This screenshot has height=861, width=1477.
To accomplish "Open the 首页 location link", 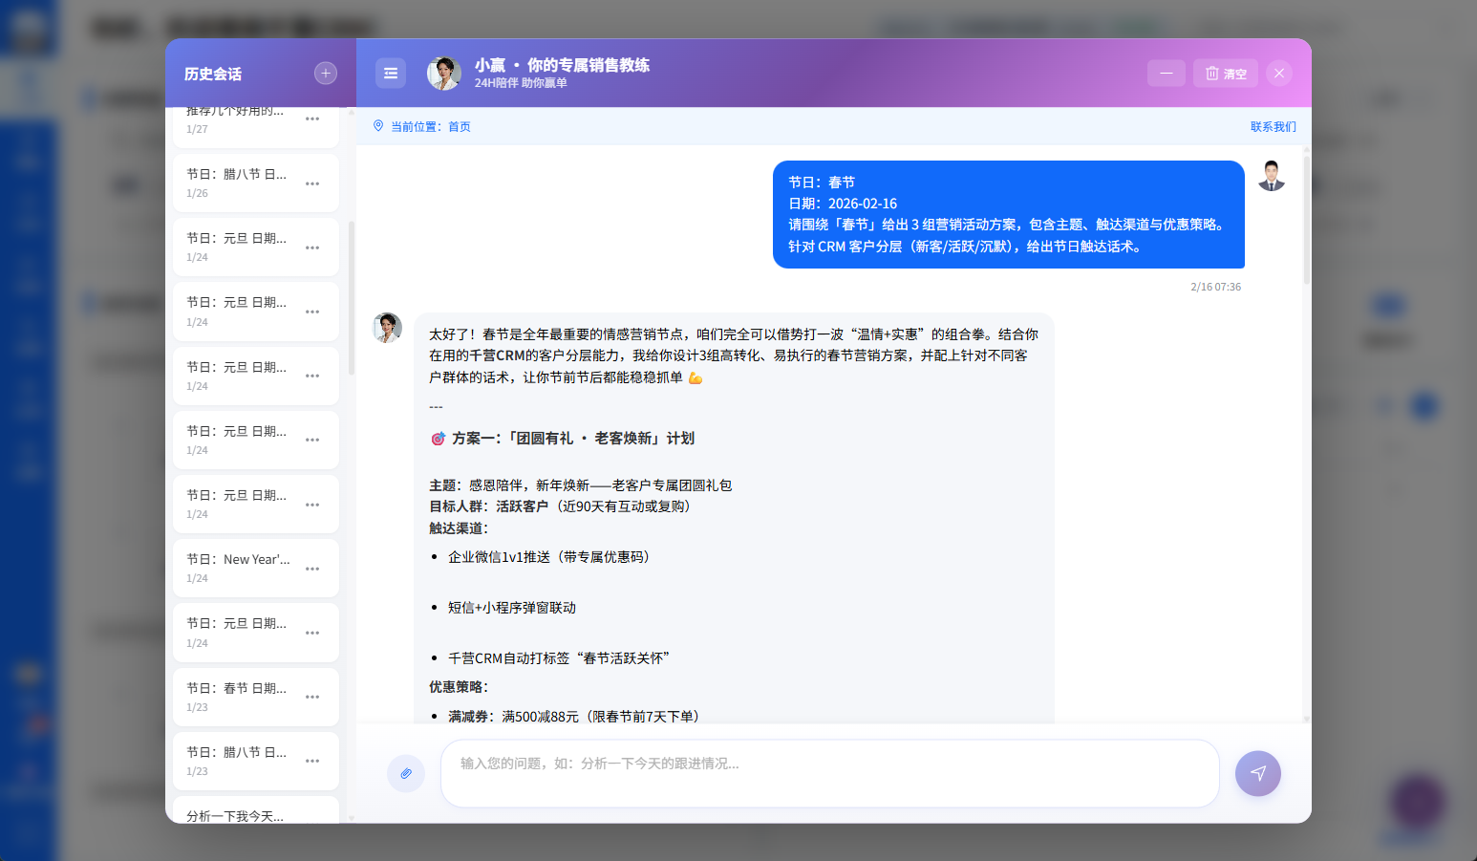I will [x=460, y=126].
